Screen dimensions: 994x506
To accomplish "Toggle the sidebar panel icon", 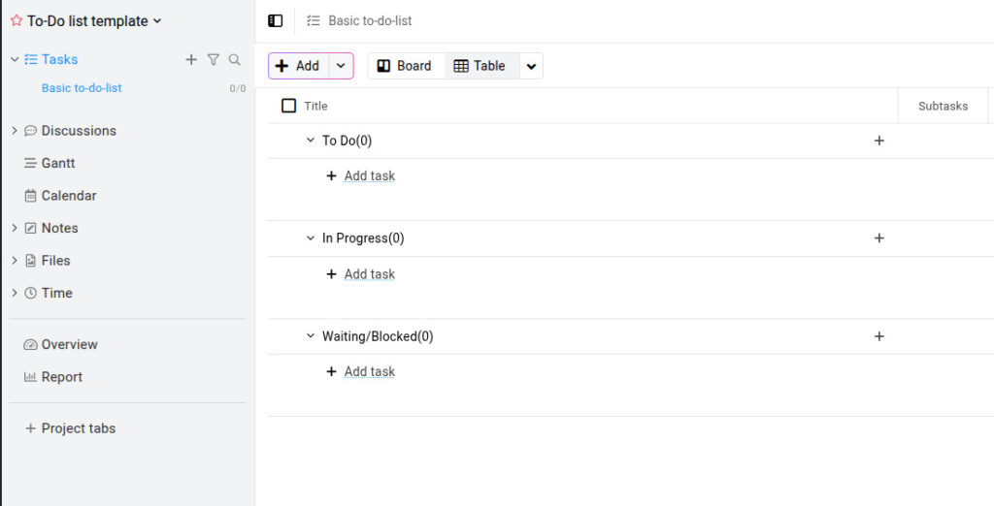I will (x=275, y=21).
